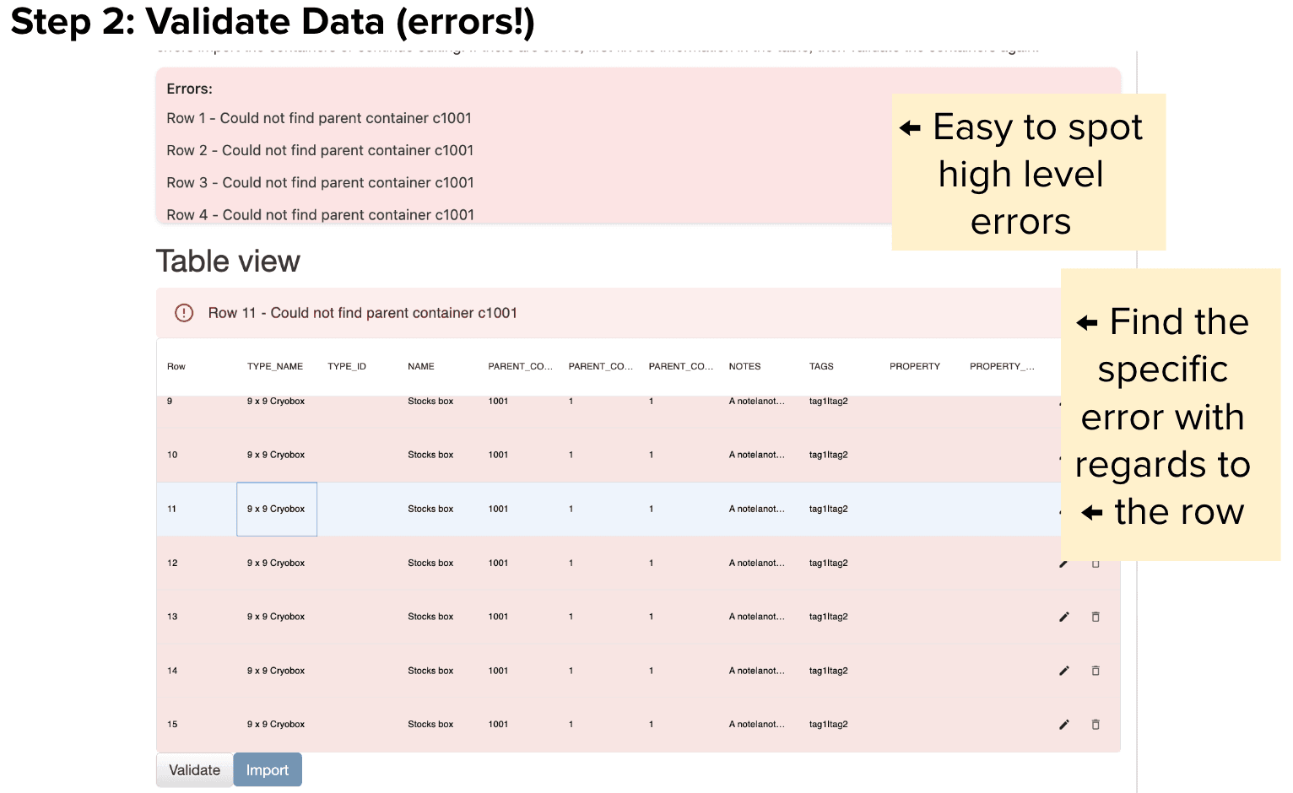This screenshot has height=793, width=1293.
Task: Click the tag1ltag2 cell in row 15
Action: click(828, 725)
